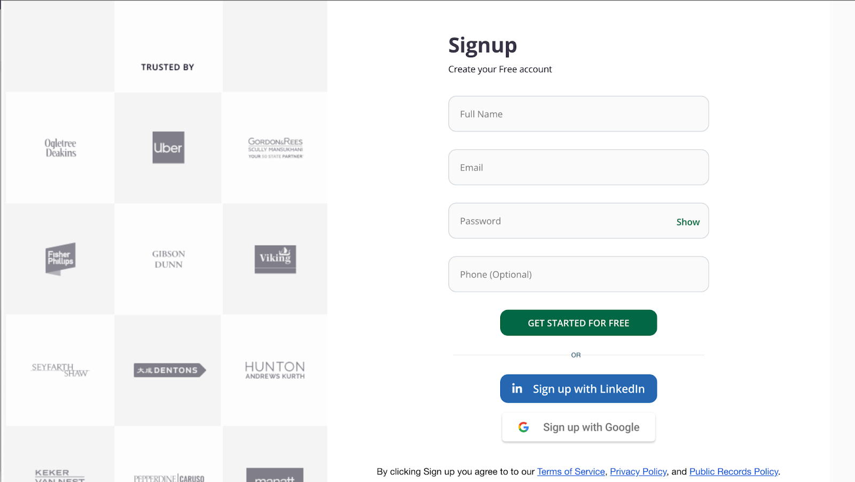The height and width of the screenshot is (482, 855).
Task: Select the Phone (Optional) field
Action: [578, 274]
